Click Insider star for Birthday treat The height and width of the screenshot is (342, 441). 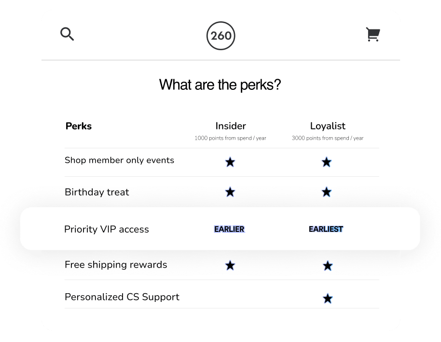[x=230, y=192]
